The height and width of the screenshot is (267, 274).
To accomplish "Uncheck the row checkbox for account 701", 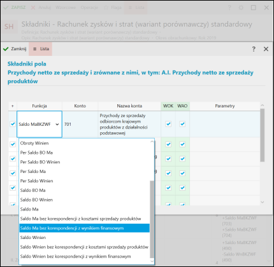I will (x=13, y=124).
